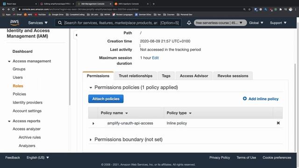The width and height of the screenshot is (299, 168).
Task: Open the Access Advisor tab
Action: point(194,76)
